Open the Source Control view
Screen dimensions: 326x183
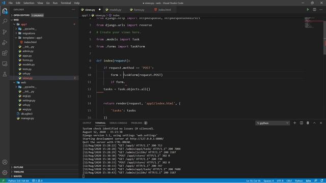5,32
